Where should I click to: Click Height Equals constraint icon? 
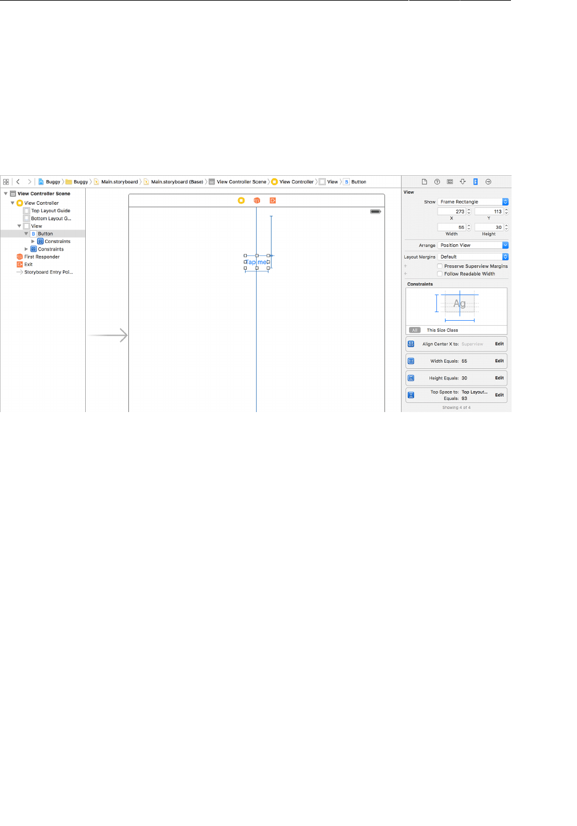[x=411, y=378]
